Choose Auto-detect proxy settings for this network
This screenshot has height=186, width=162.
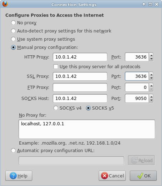coord(13,31)
